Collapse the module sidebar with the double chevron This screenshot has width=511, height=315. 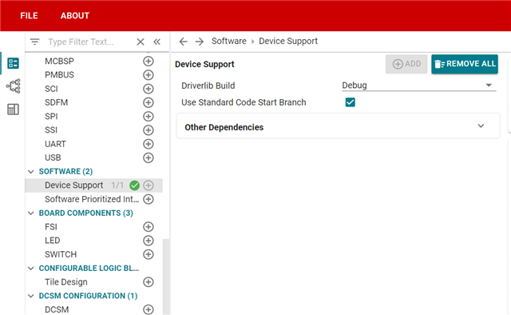pos(157,42)
